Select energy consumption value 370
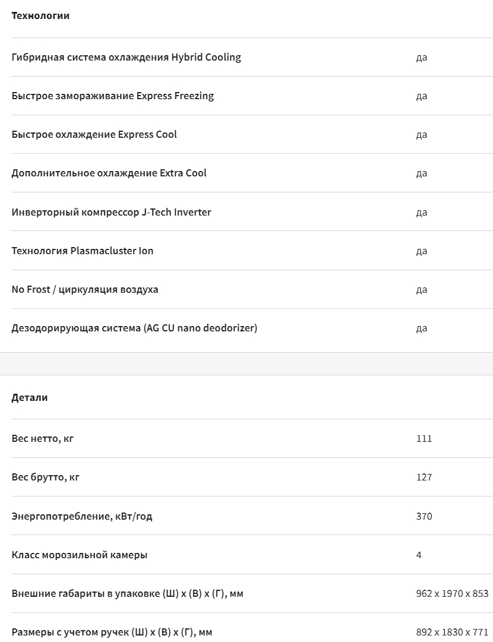This screenshot has height=642, width=493. [424, 516]
